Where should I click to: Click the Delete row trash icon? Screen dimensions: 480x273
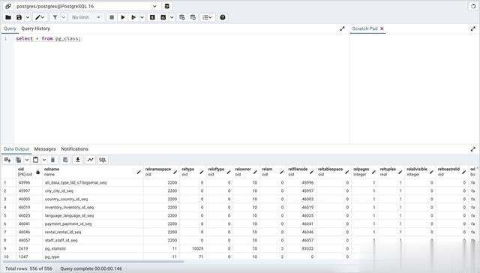pos(52,160)
